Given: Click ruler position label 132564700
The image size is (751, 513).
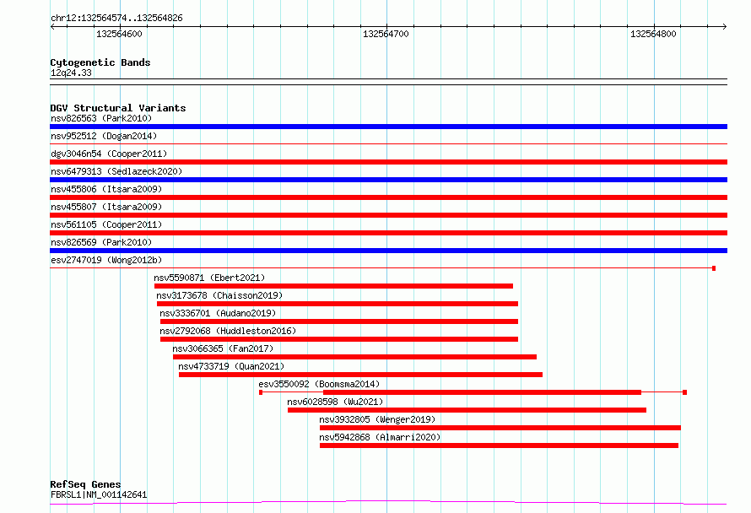Looking at the screenshot, I should point(386,34).
